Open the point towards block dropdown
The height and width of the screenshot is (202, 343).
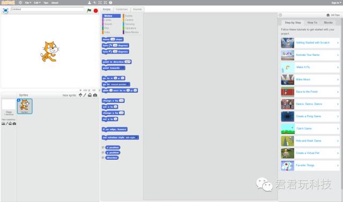click(123, 68)
